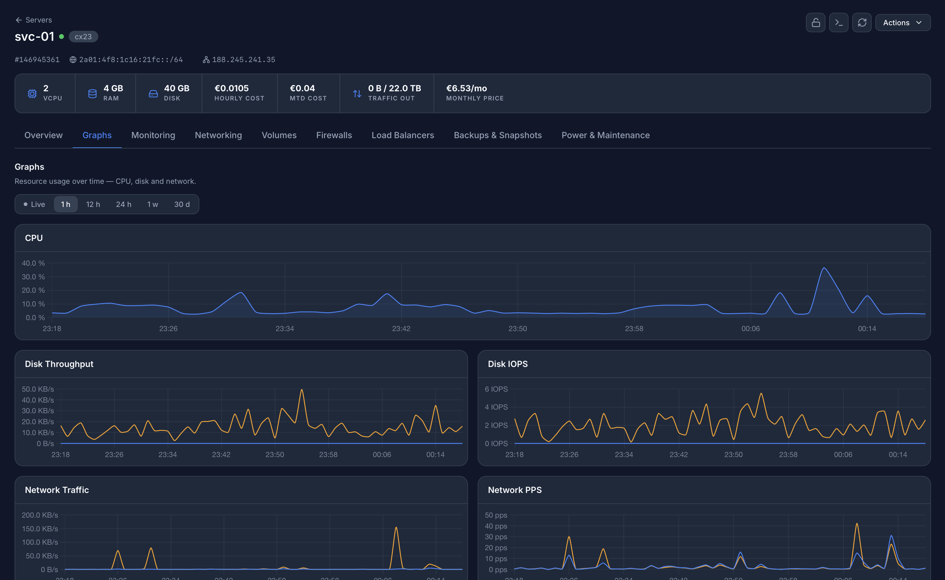Open the Monitoring tab

(153, 135)
